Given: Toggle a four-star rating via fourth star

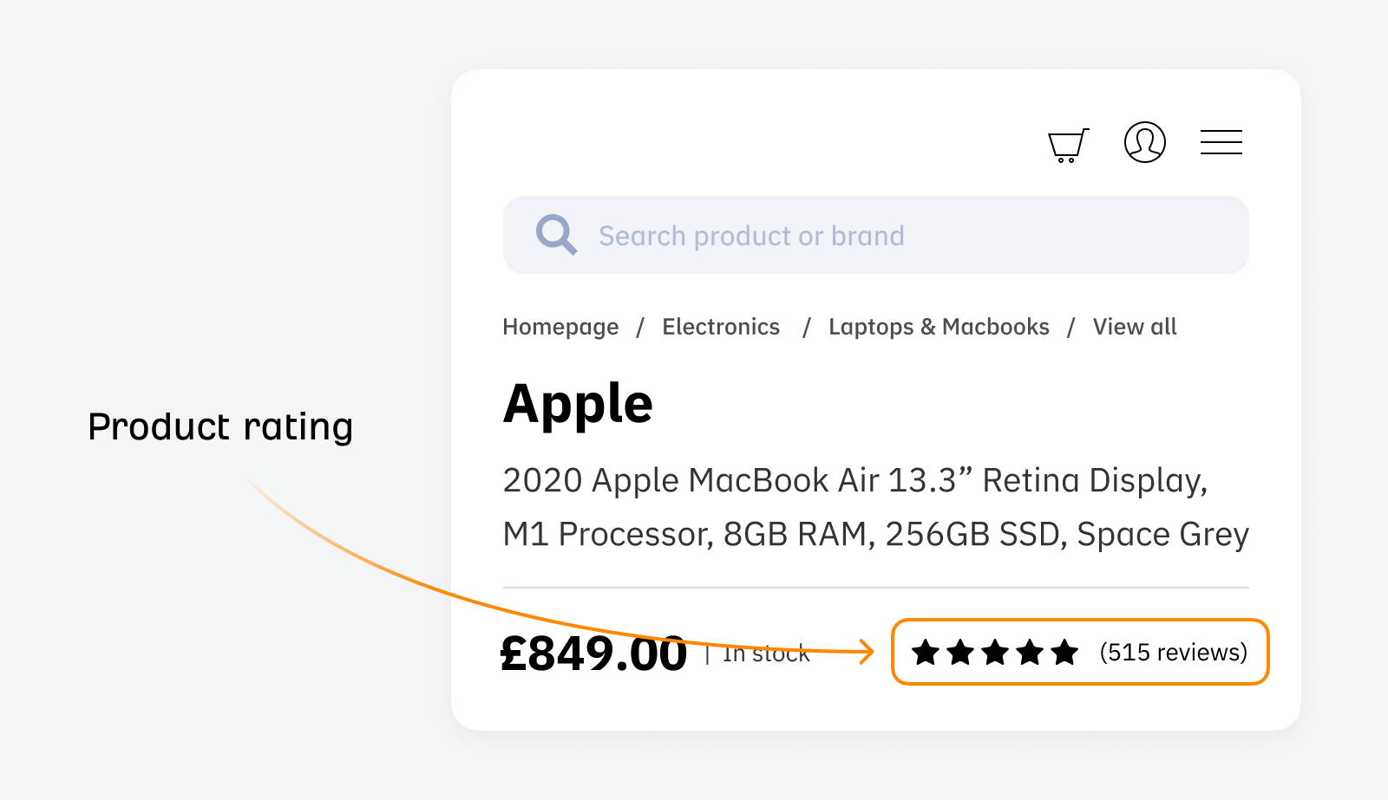Looking at the screenshot, I should (x=1029, y=653).
